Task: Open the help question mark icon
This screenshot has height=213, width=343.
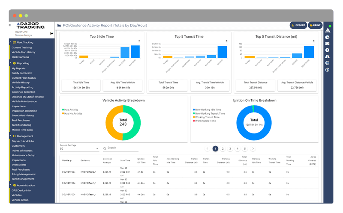Action: click(327, 70)
